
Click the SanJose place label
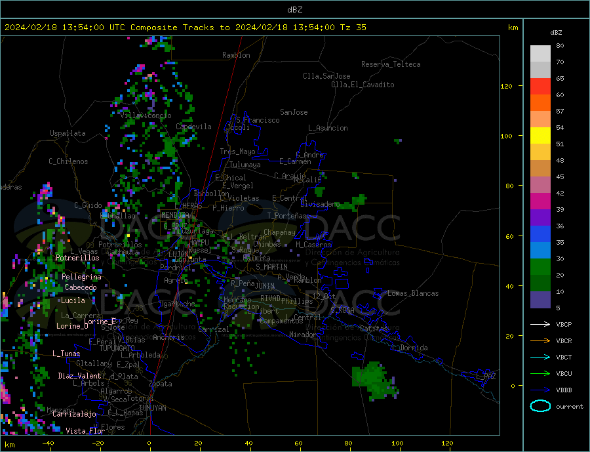294,112
